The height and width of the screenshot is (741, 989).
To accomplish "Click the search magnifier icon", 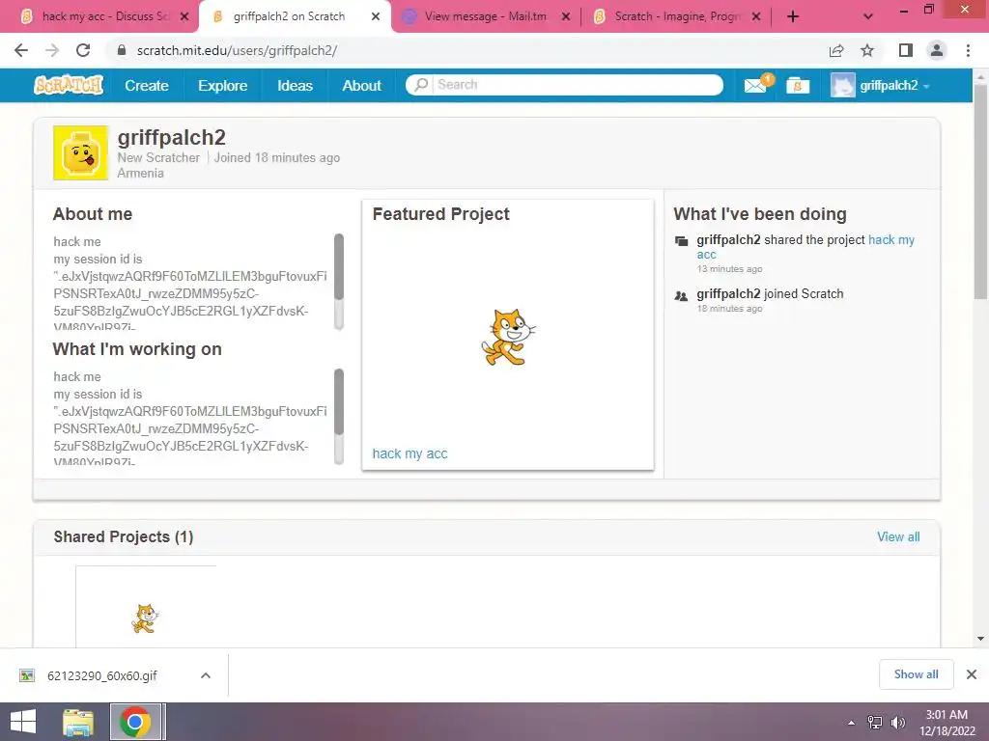I will 421,85.
